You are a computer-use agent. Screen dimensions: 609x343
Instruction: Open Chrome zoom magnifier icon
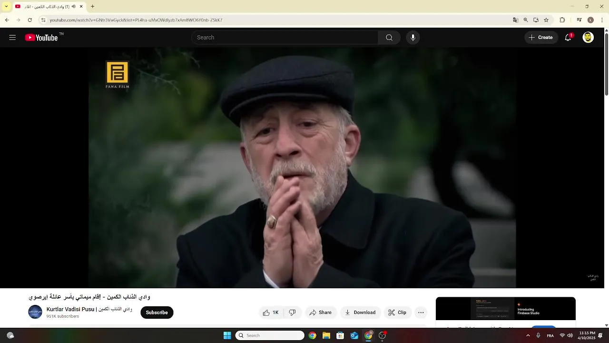(x=526, y=20)
